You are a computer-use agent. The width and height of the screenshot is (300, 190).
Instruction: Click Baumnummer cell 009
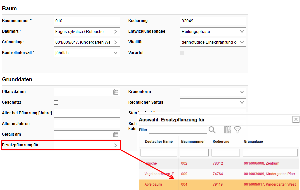point(184,174)
